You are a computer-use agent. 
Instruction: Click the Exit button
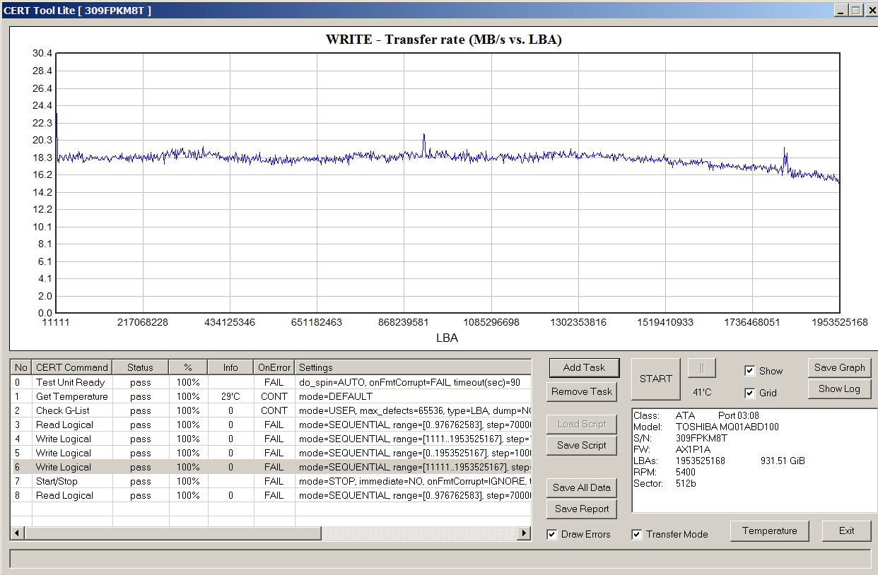pyautogui.click(x=847, y=530)
